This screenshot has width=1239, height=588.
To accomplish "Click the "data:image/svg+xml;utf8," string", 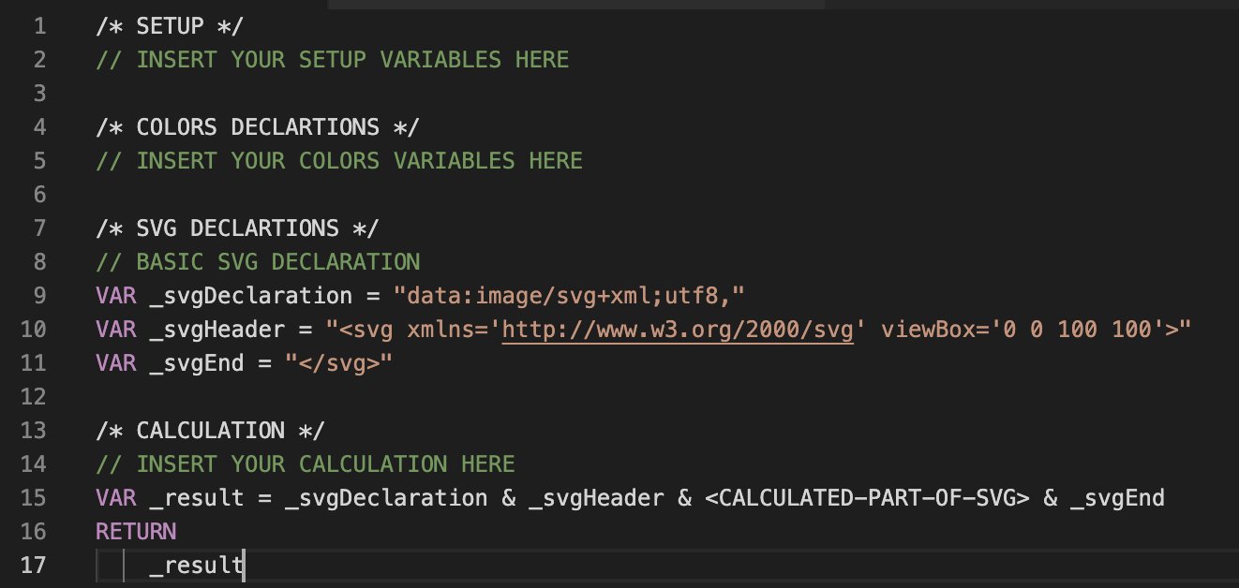I will pyautogui.click(x=568, y=296).
